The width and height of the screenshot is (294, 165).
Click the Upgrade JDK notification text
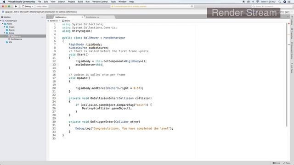pos(41,12)
